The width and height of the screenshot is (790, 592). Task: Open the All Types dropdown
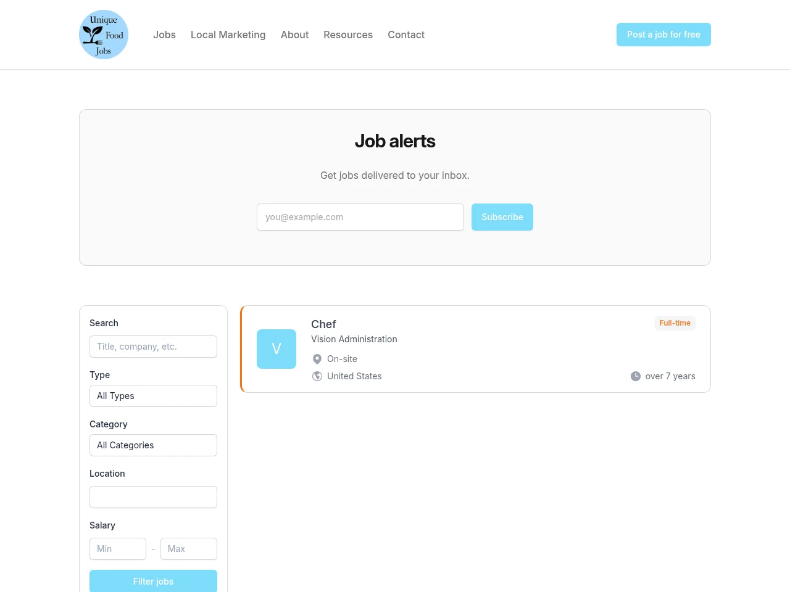(153, 396)
